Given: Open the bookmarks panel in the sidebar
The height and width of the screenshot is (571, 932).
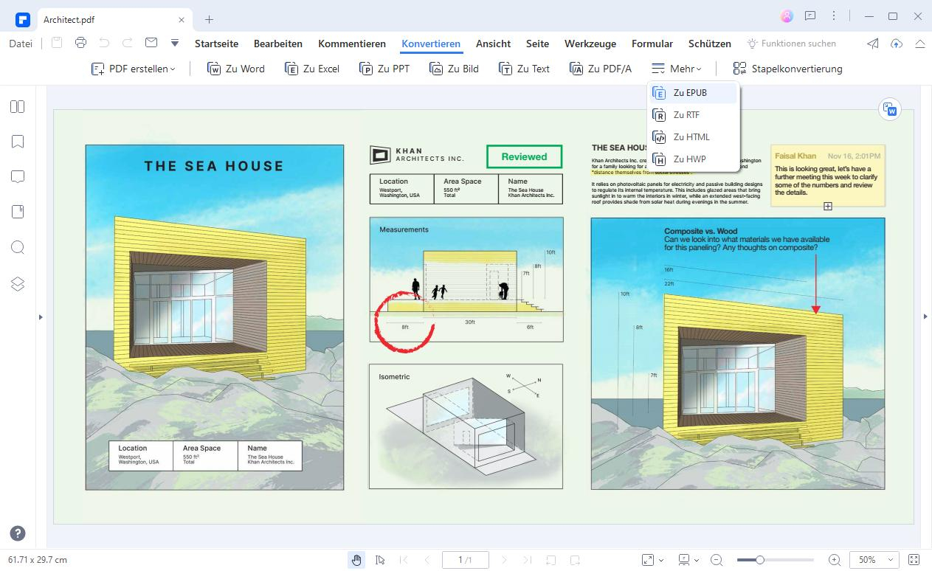Looking at the screenshot, I should tap(18, 142).
